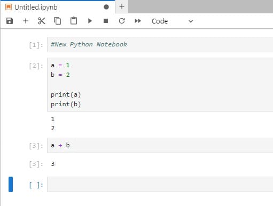Click the output value 3
The width and height of the screenshot is (273, 206).
[x=53, y=164]
